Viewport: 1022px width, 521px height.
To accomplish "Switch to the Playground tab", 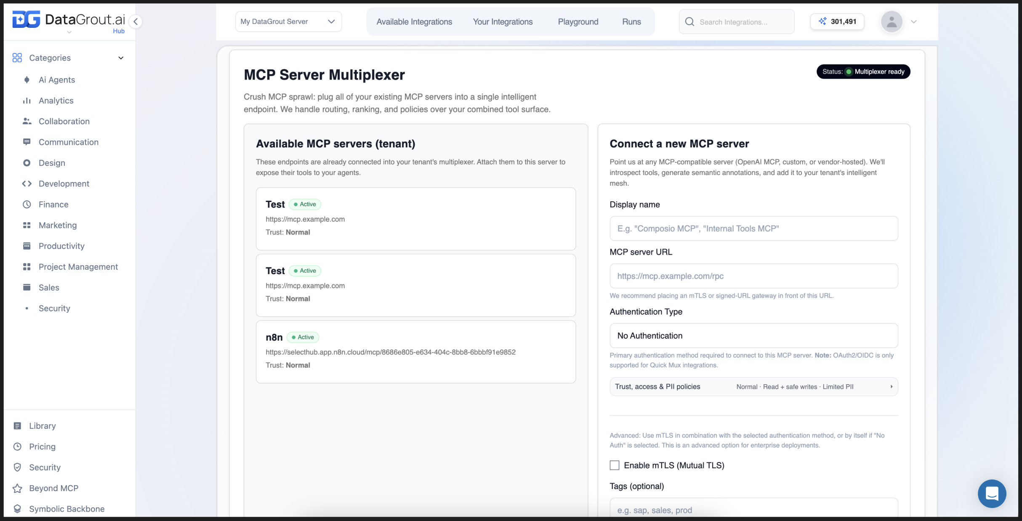I will pyautogui.click(x=578, y=22).
